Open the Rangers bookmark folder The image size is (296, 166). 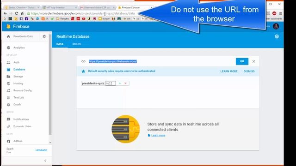tap(62, 18)
